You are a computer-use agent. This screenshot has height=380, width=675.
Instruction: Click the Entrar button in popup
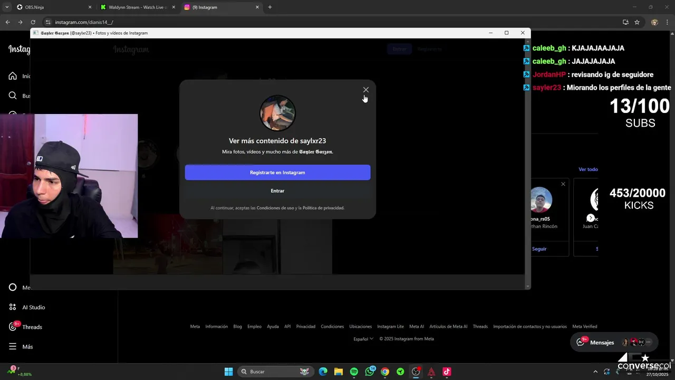(x=277, y=191)
